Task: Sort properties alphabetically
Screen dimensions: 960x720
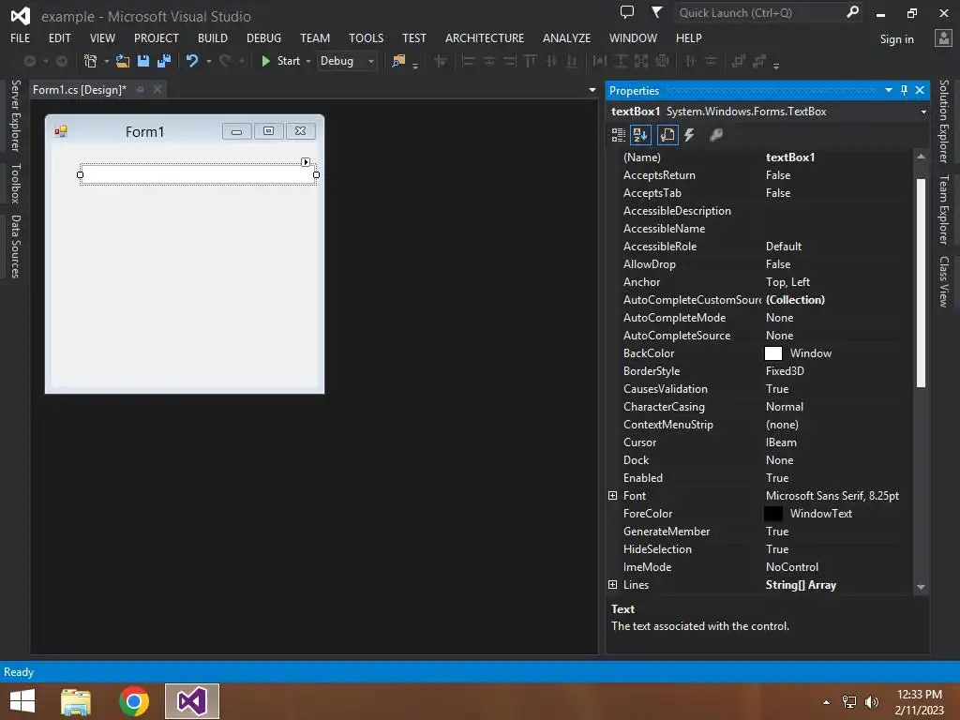Action: point(641,135)
